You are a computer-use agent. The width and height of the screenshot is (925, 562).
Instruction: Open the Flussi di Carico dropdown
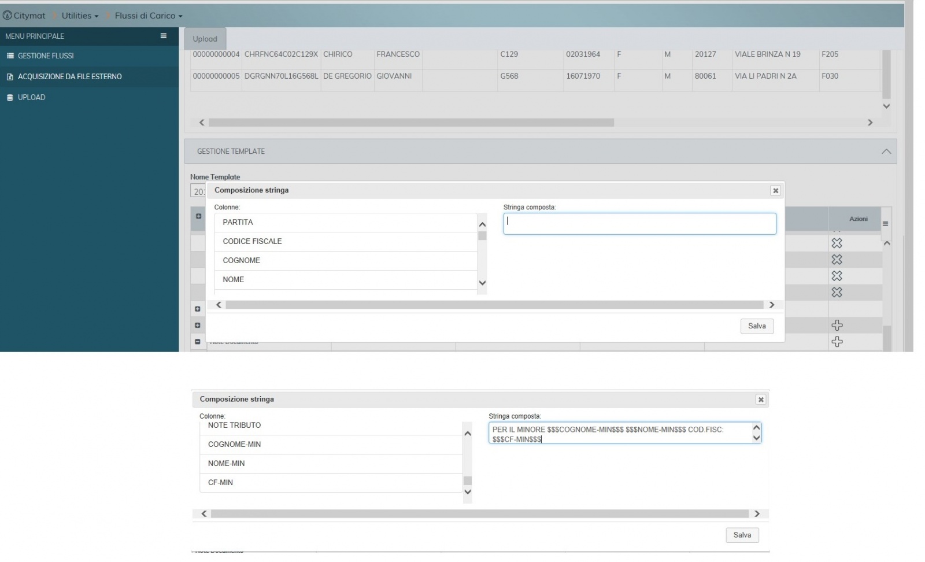tap(148, 16)
